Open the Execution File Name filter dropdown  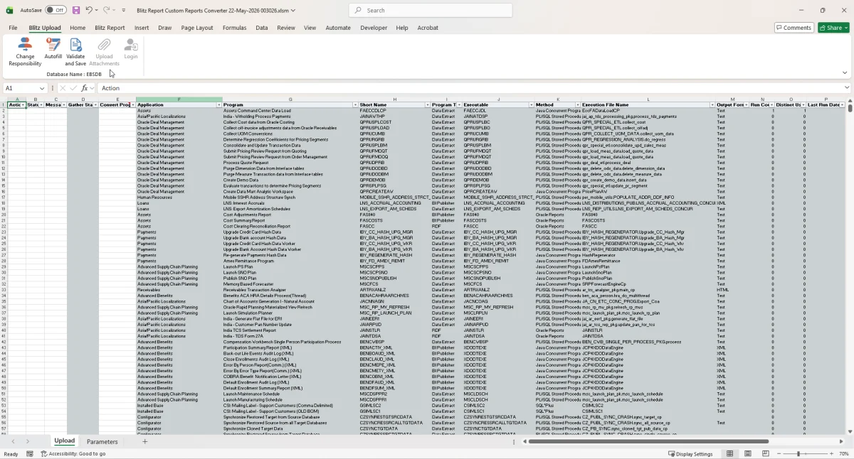[x=712, y=105]
